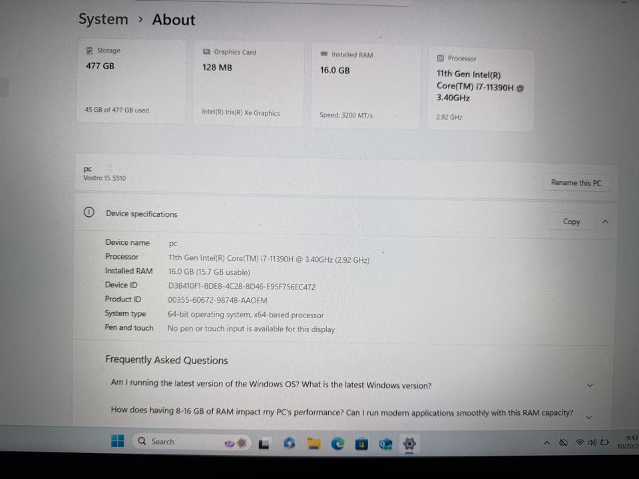The height and width of the screenshot is (479, 639).
Task: Show hidden system tray icons
Action: pos(546,443)
